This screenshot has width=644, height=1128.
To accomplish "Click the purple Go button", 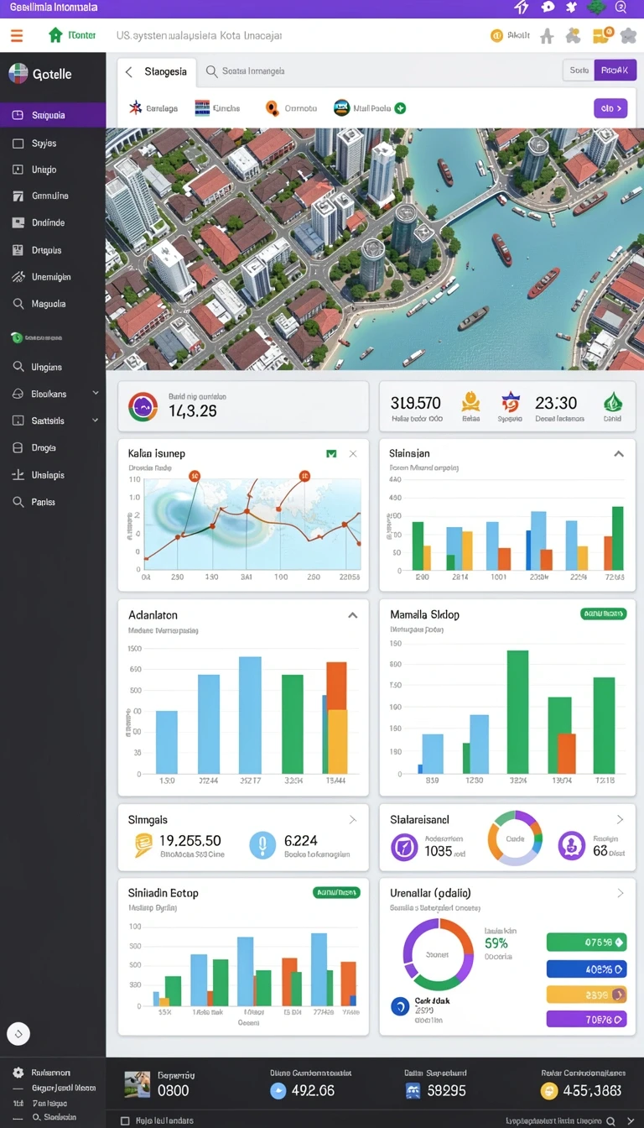I will pos(610,108).
